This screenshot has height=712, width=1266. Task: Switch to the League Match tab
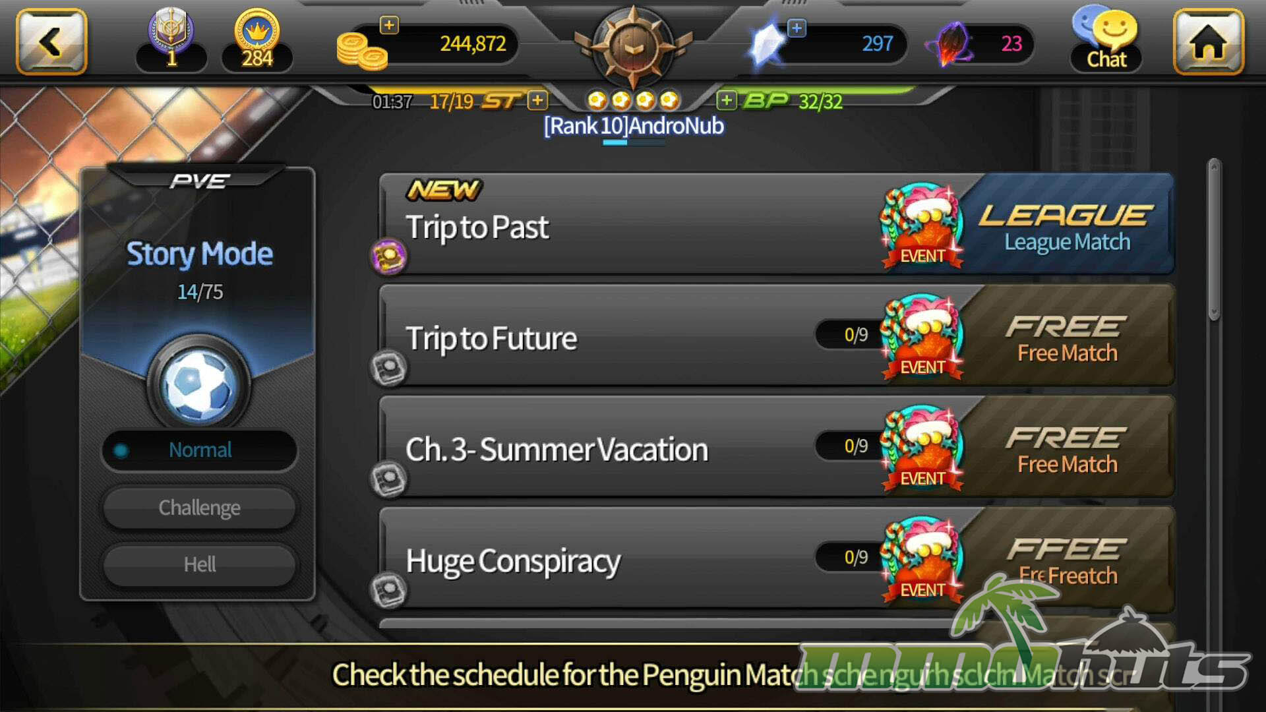click(1067, 224)
